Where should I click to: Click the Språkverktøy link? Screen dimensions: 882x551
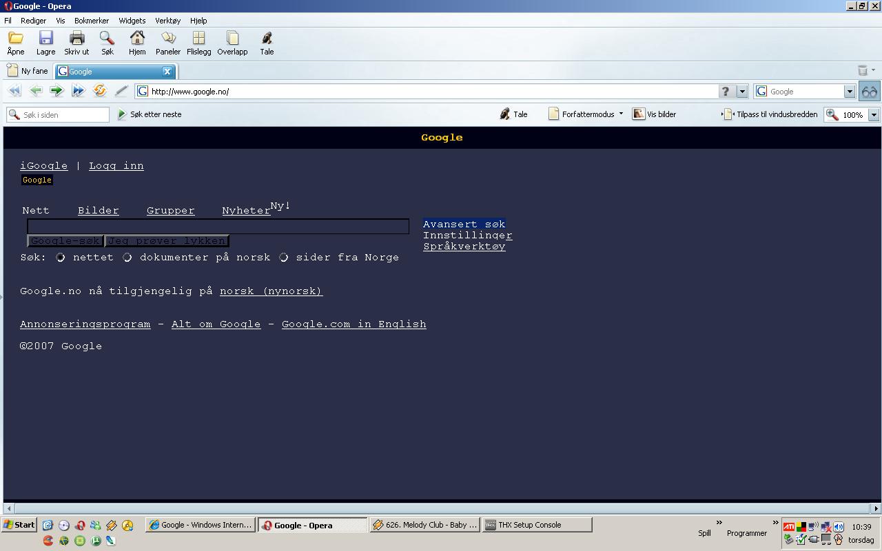[x=464, y=247]
